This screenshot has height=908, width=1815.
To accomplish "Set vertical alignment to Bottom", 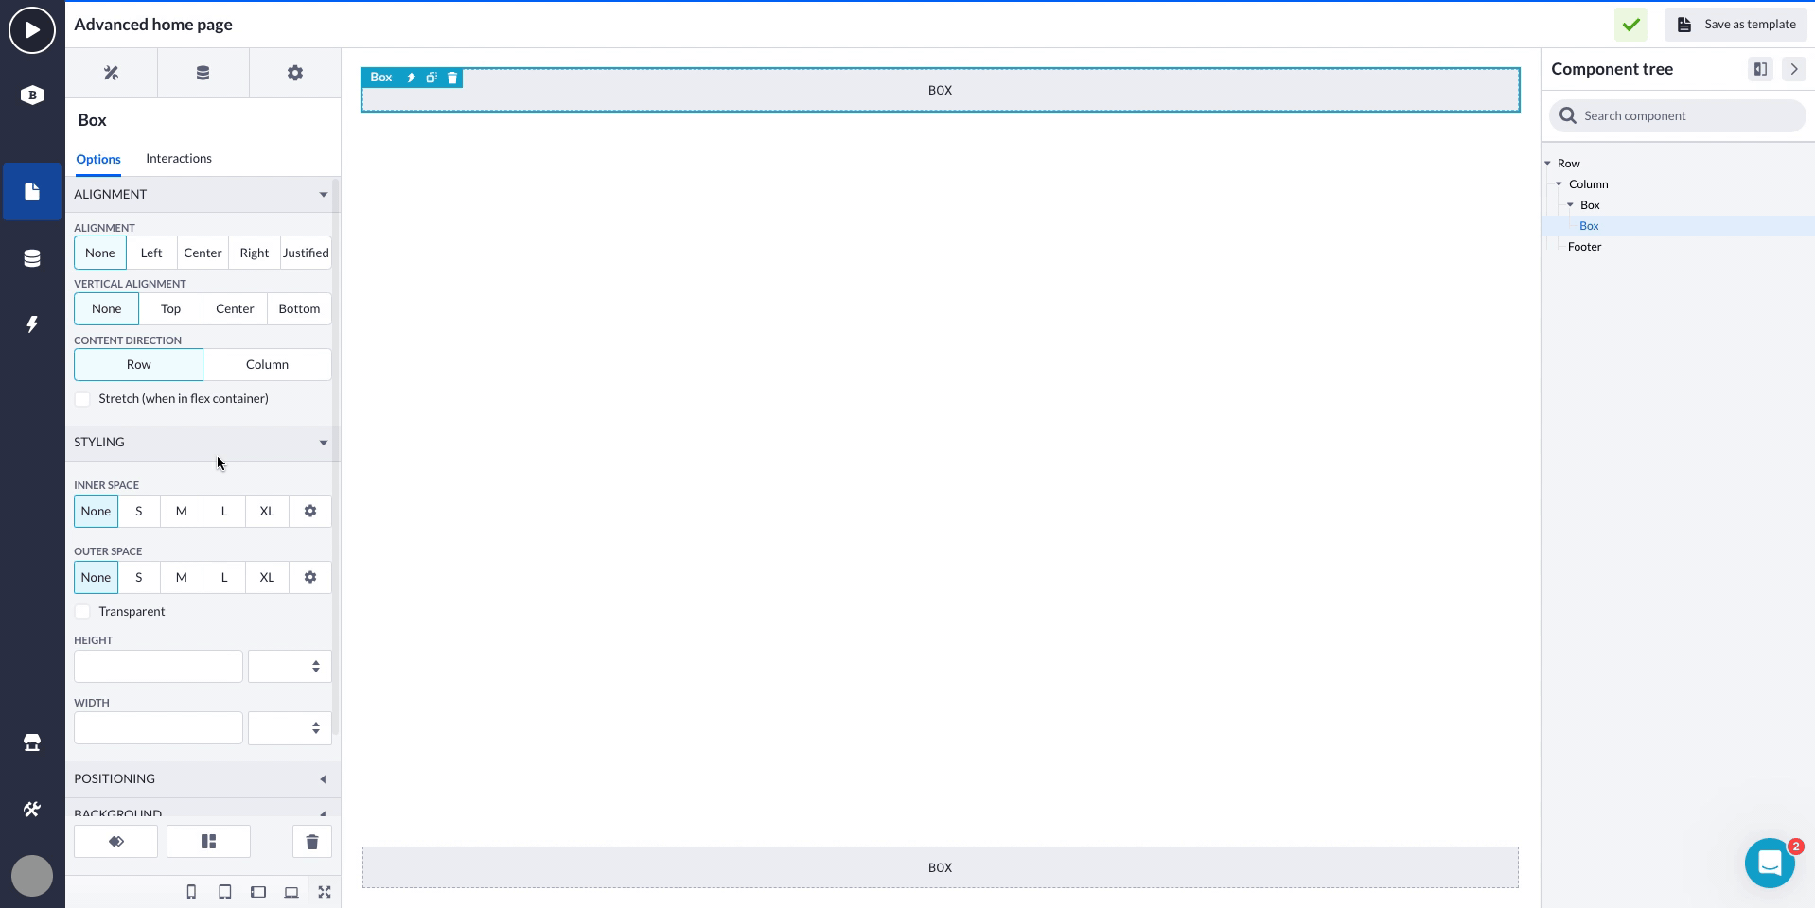I will pyautogui.click(x=299, y=308).
